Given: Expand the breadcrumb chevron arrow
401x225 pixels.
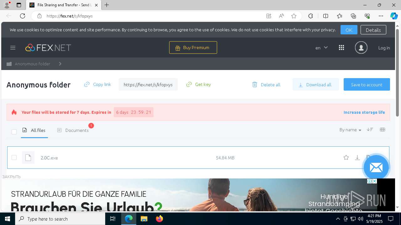Looking at the screenshot, I should tap(60, 64).
